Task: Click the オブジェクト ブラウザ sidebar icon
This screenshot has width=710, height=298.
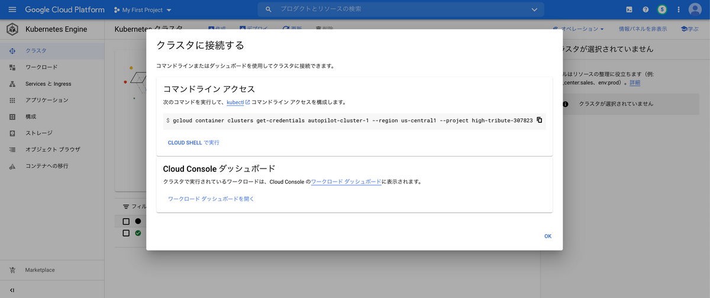Action: pyautogui.click(x=12, y=150)
